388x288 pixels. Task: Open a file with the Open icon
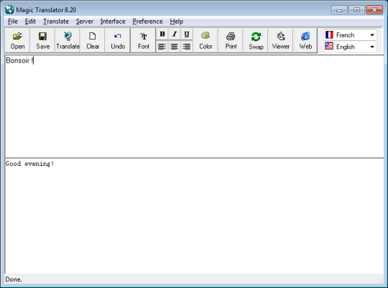[17, 40]
